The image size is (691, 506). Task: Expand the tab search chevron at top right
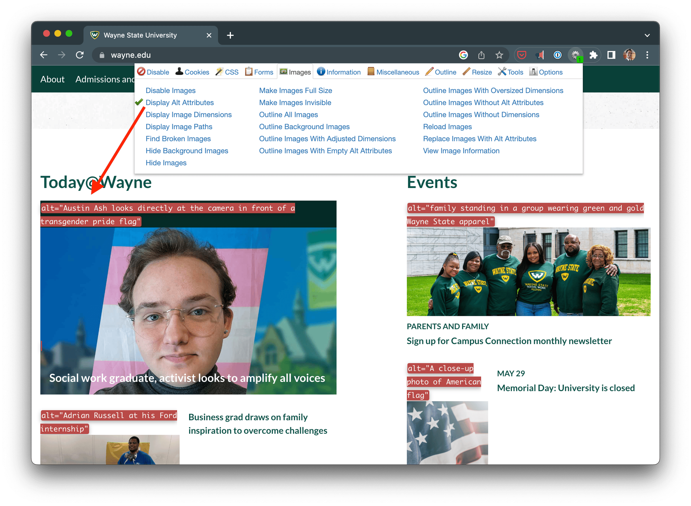click(647, 35)
